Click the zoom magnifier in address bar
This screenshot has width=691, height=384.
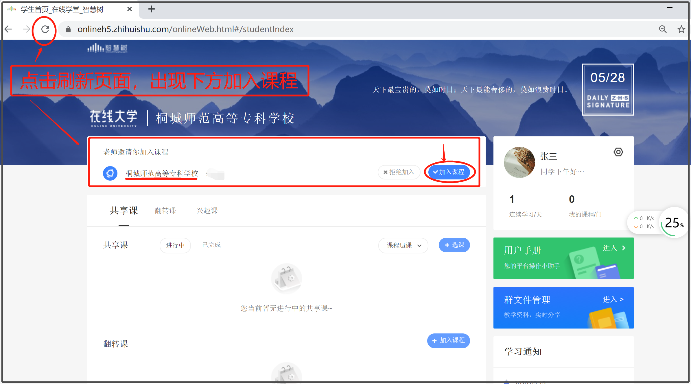663,29
